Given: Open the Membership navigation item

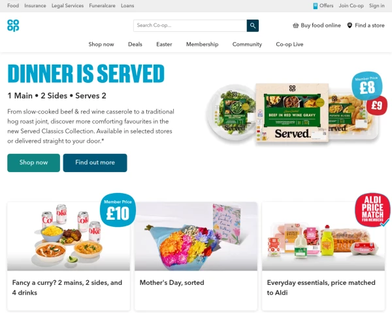Looking at the screenshot, I should tap(203, 44).
